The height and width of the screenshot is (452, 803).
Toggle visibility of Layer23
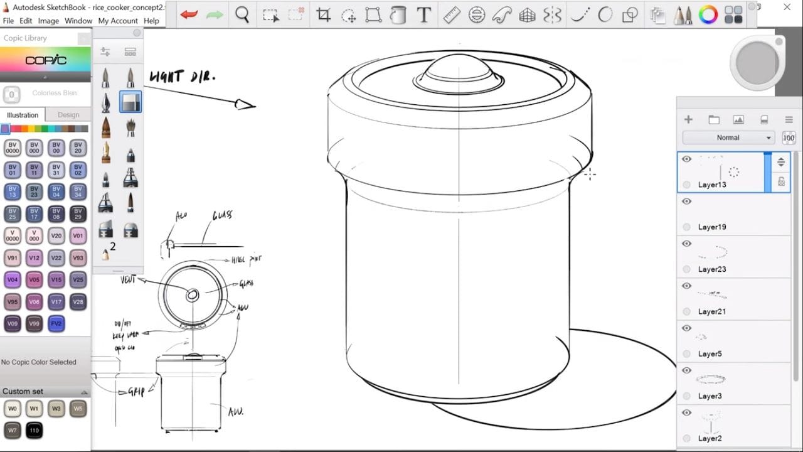tap(686, 244)
